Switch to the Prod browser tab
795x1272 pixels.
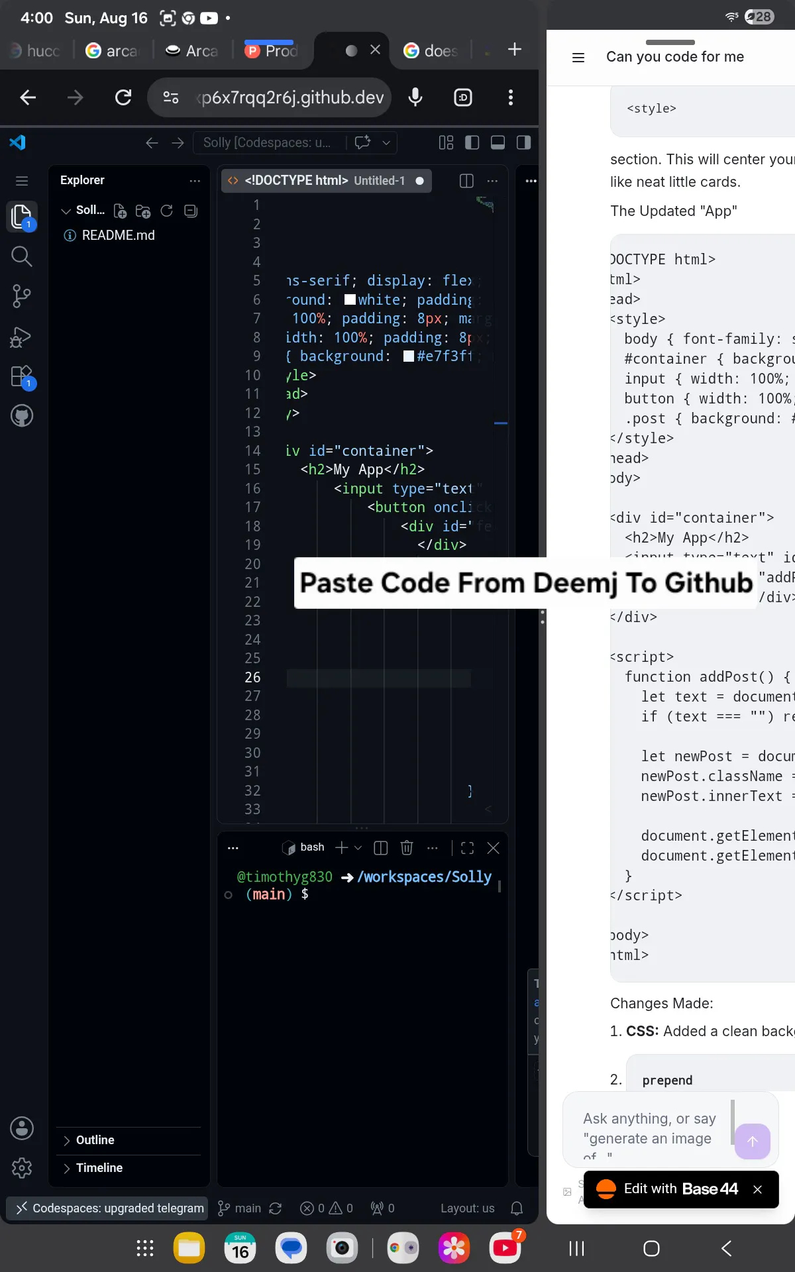point(272,50)
